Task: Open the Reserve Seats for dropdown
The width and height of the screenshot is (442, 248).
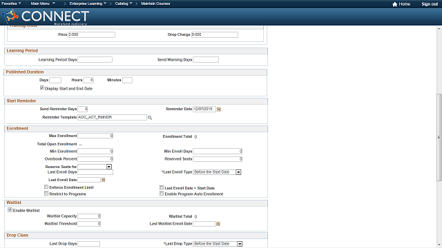Action: coord(109,167)
